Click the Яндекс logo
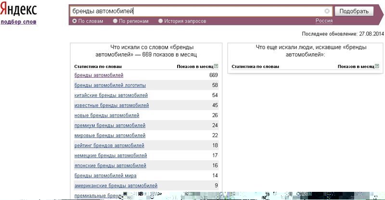This screenshot has width=385, height=200. tap(19, 10)
